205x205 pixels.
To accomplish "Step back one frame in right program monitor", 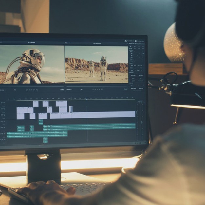I will tap(95, 89).
